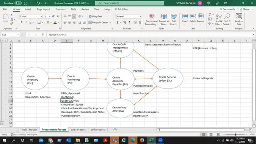Open the File menu
Image resolution: width=256 pixels, height=144 pixels.
pyautogui.click(x=5, y=9)
